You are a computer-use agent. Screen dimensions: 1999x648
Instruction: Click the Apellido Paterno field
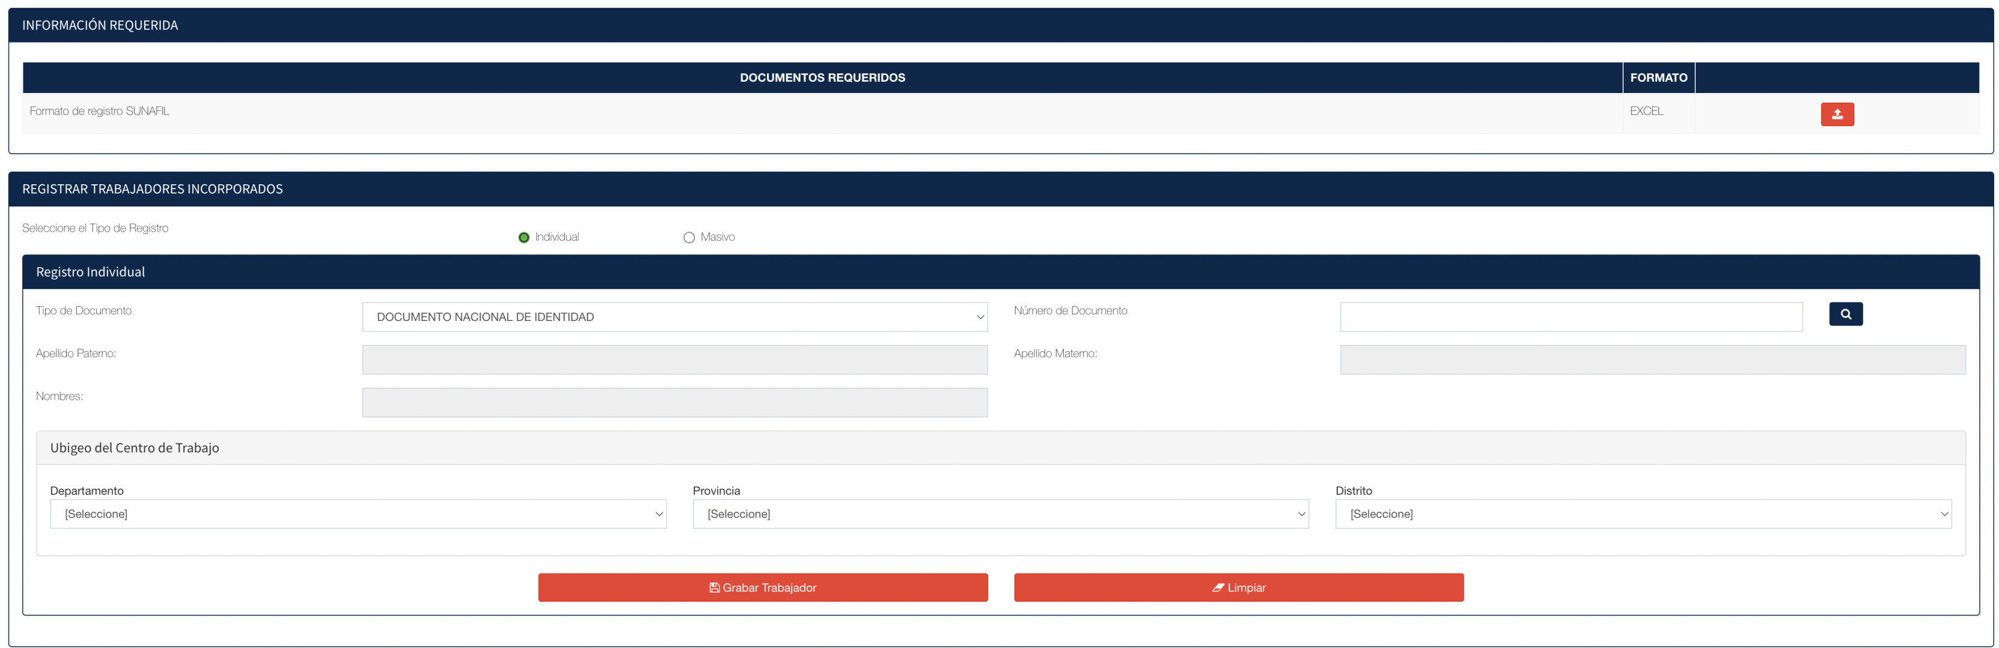click(x=673, y=359)
